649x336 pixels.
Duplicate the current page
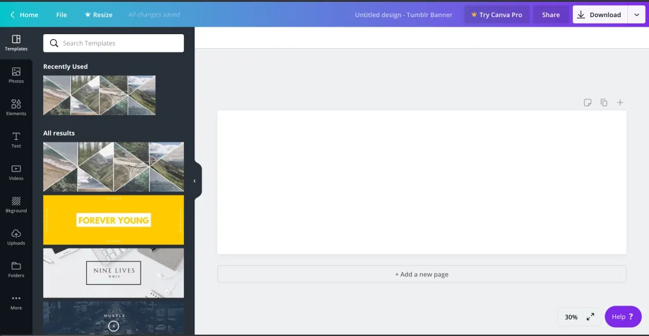click(604, 103)
